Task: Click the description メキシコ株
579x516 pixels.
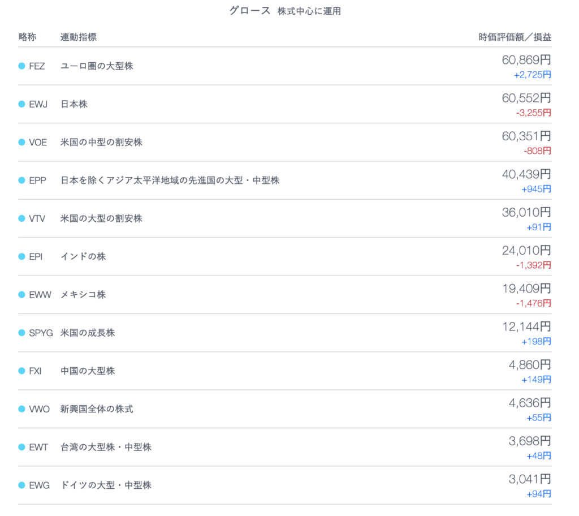Action: (x=84, y=295)
